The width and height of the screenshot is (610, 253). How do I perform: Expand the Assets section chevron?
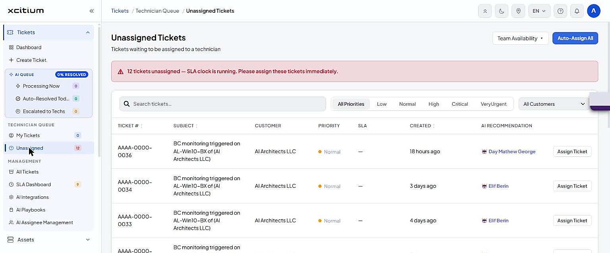pos(88,240)
